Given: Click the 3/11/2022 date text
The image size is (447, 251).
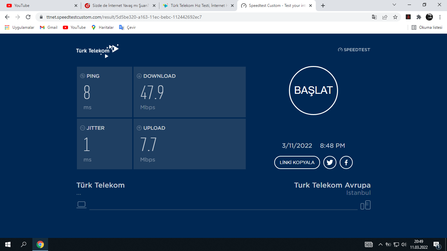Looking at the screenshot, I should (297, 146).
